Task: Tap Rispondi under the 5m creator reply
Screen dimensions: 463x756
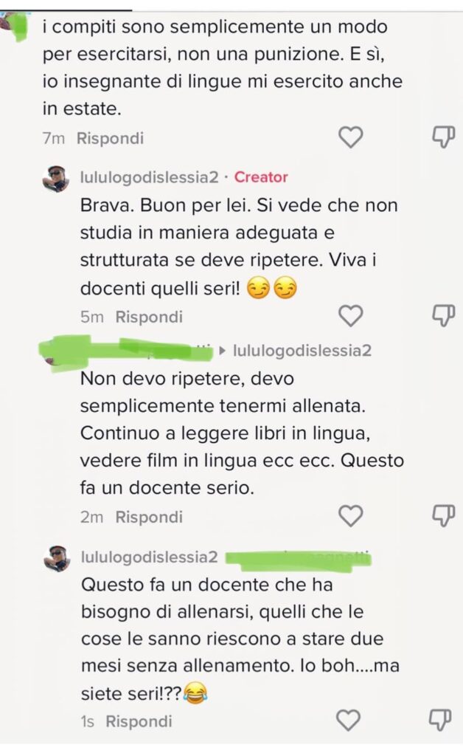Action: [149, 317]
